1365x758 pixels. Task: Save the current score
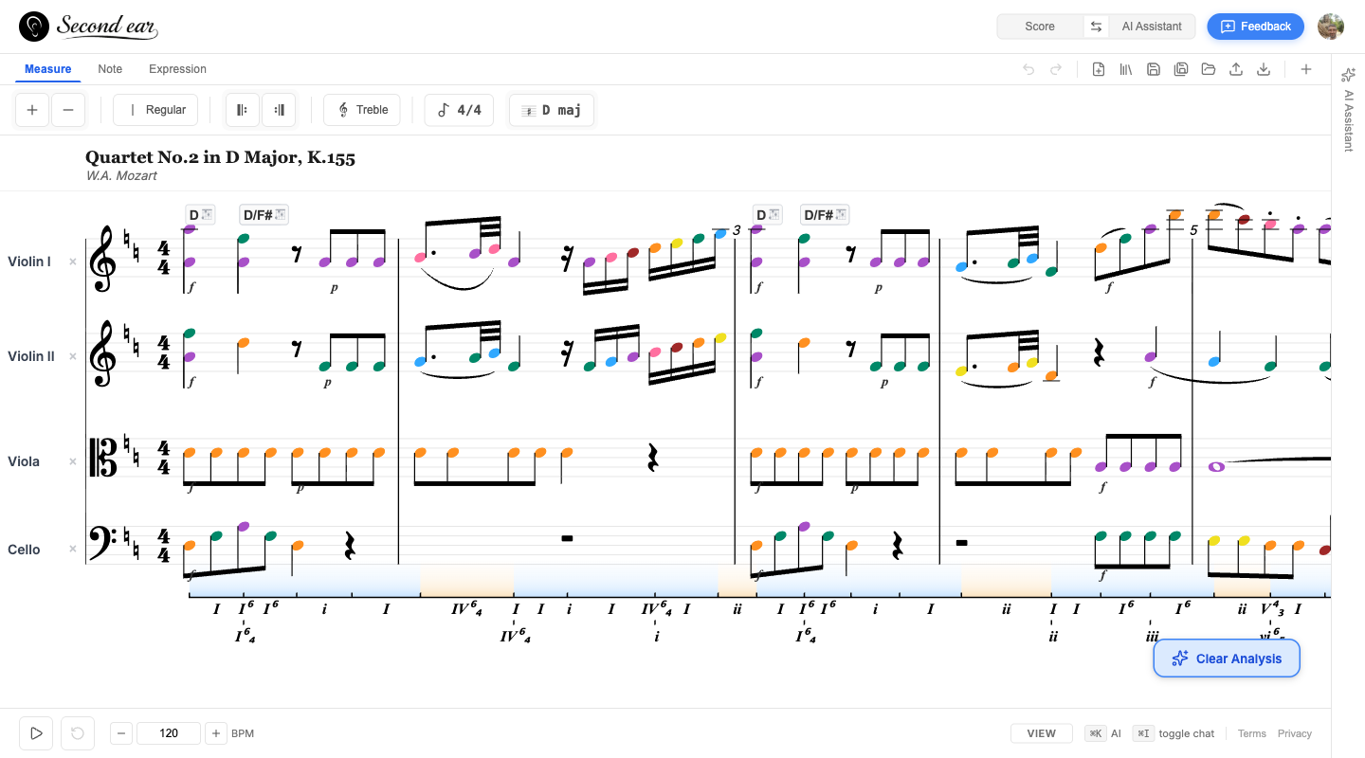pyautogui.click(x=1154, y=69)
